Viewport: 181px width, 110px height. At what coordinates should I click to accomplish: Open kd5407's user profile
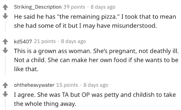tap(23, 41)
